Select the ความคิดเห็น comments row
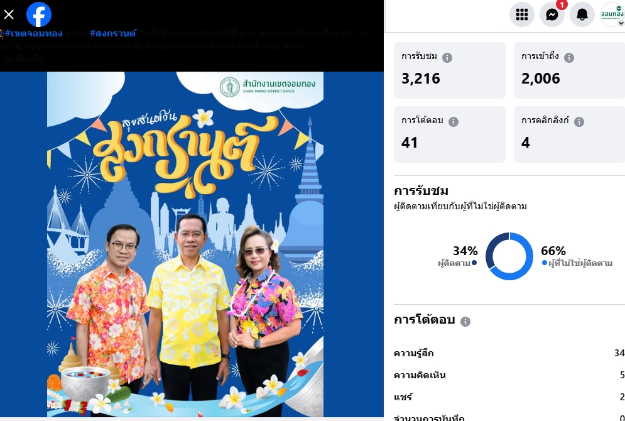Image resolution: width=625 pixels, height=421 pixels. [x=509, y=375]
